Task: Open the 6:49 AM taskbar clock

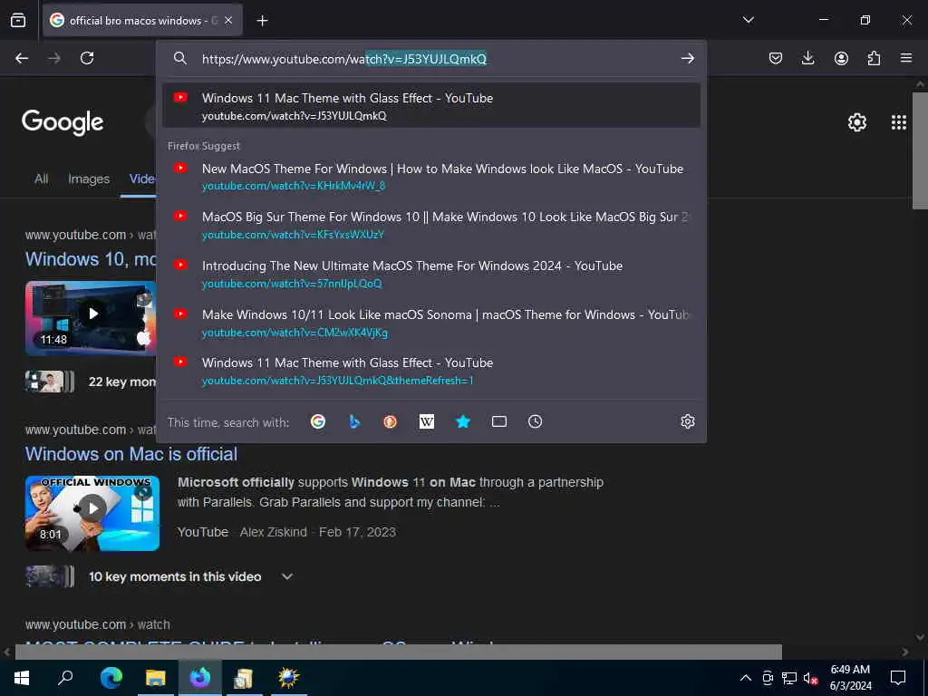Action: click(x=850, y=678)
